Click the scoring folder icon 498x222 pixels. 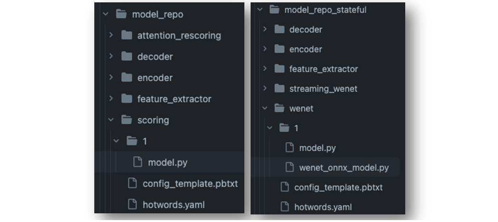click(127, 120)
